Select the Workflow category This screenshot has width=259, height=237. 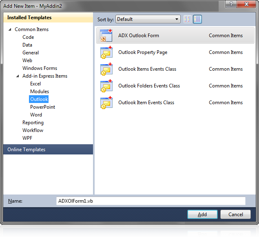coord(33,130)
